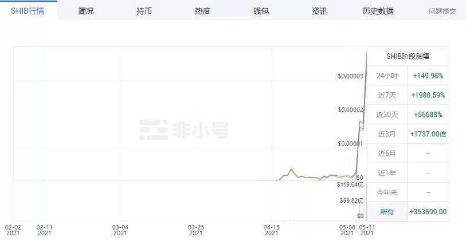Viewport: 466px width, 241px height.
Task: Click the +149.96% value
Action: (428, 76)
